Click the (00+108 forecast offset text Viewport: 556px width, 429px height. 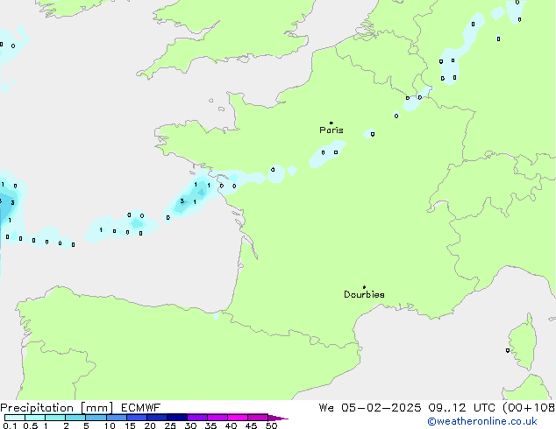coord(523,407)
